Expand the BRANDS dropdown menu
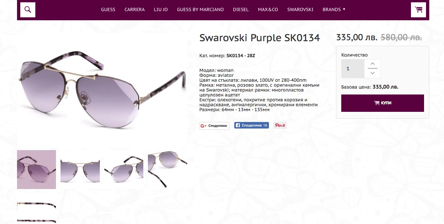The width and height of the screenshot is (444, 224). tap(334, 9)
